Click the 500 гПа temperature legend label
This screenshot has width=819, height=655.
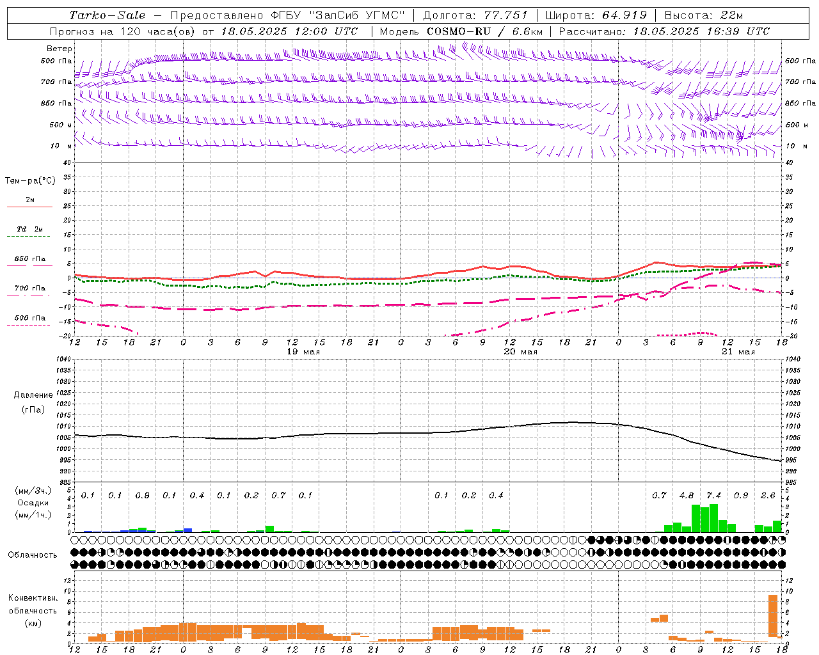pyautogui.click(x=30, y=318)
